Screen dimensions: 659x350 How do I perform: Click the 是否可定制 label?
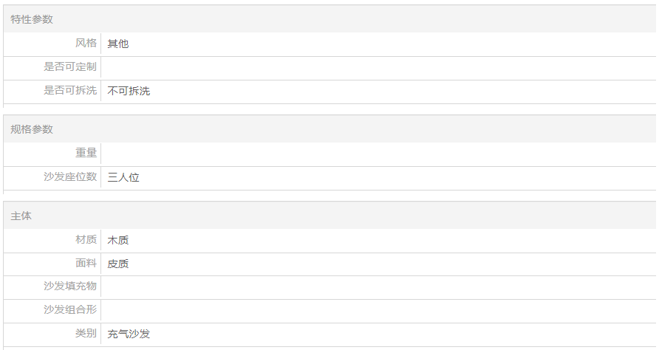pos(70,67)
